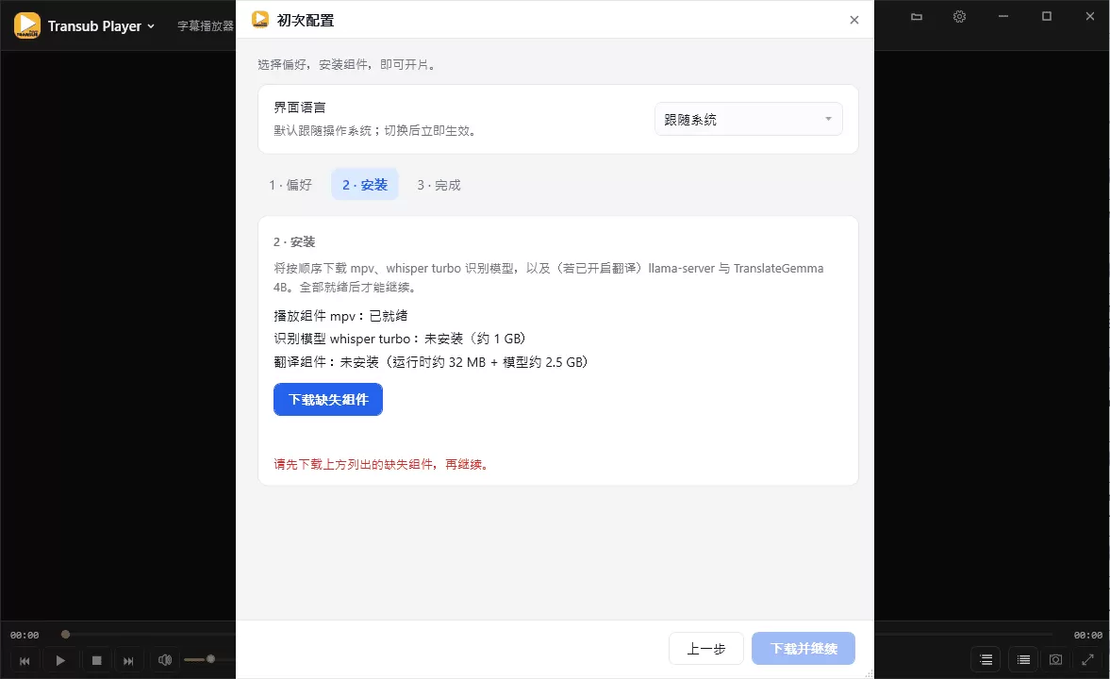Expand the 跟随系统 language dropdown
Viewport: 1110px width, 679px height.
pos(748,119)
